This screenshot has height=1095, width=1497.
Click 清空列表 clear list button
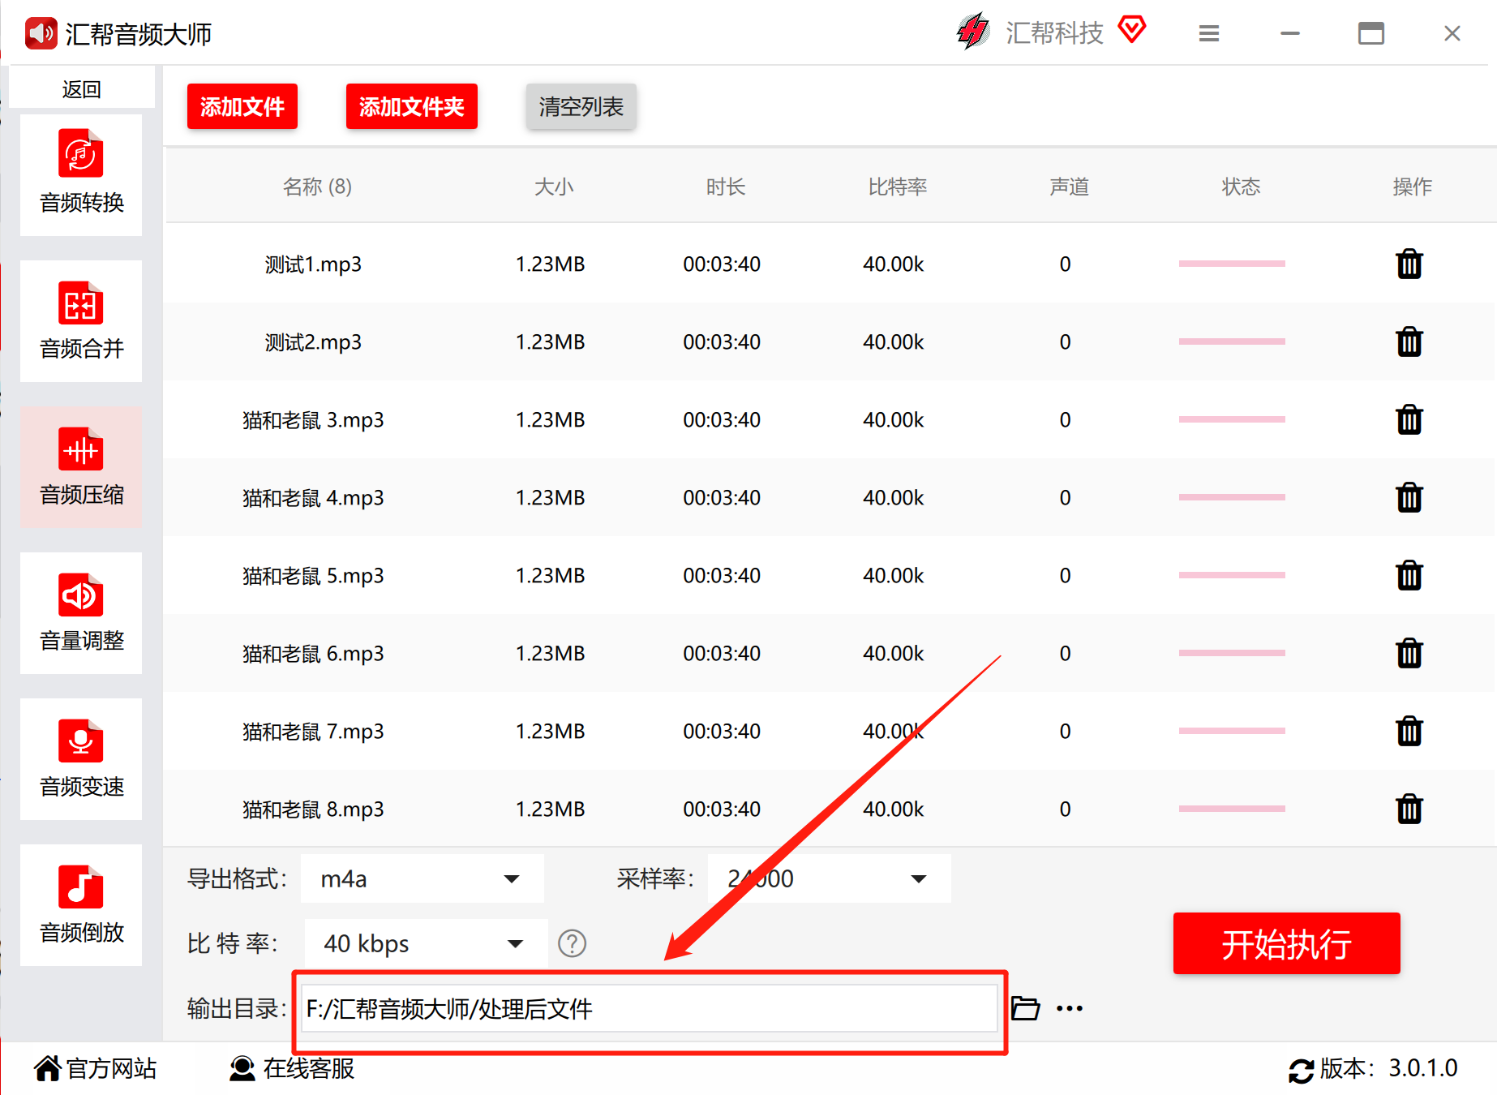581,106
